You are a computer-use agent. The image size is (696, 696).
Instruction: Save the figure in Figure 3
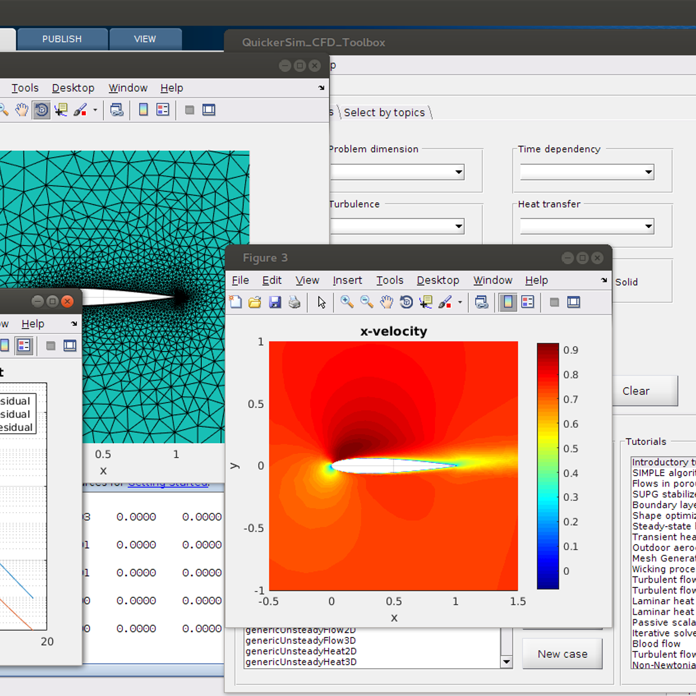275,302
